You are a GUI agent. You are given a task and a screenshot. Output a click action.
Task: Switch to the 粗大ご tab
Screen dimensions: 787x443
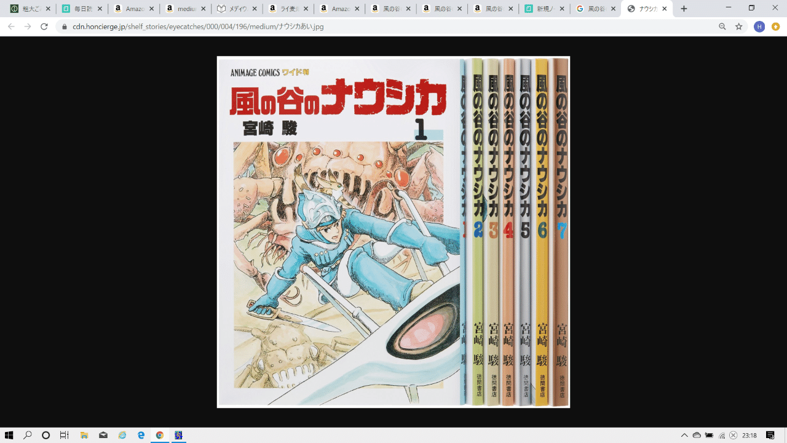30,9
